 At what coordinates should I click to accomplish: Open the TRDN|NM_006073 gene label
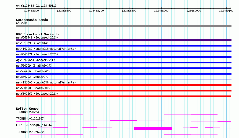[27, 112]
